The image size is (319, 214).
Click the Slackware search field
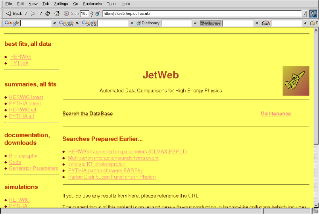coord(238,23)
